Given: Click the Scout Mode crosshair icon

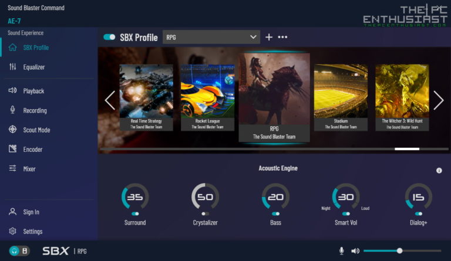Looking at the screenshot, I should (x=12, y=130).
